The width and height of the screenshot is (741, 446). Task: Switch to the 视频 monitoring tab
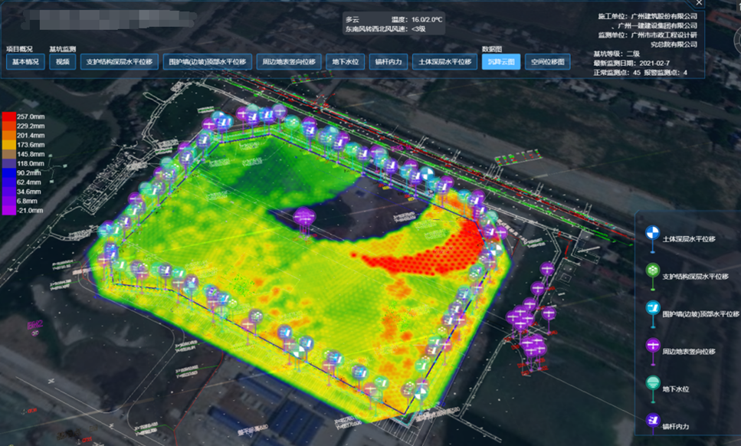click(x=62, y=62)
